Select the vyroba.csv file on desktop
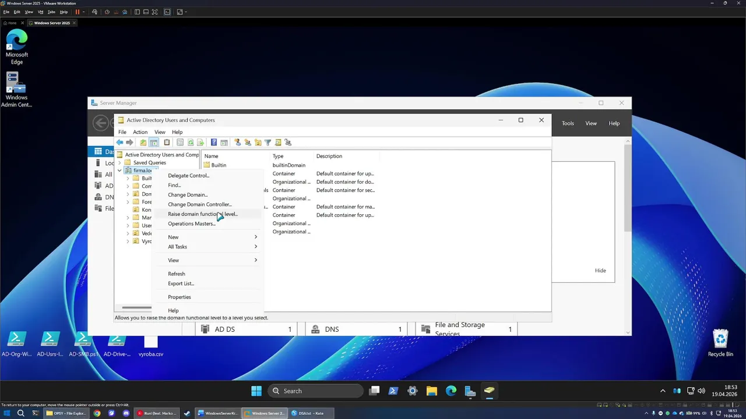 click(151, 346)
